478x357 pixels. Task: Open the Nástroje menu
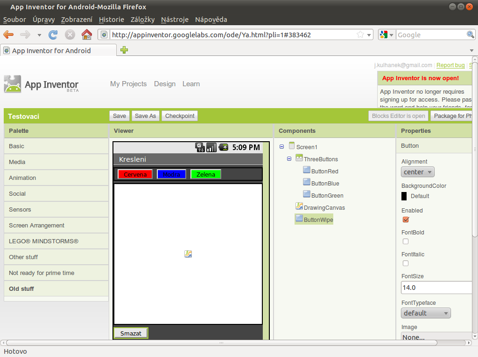(x=175, y=20)
